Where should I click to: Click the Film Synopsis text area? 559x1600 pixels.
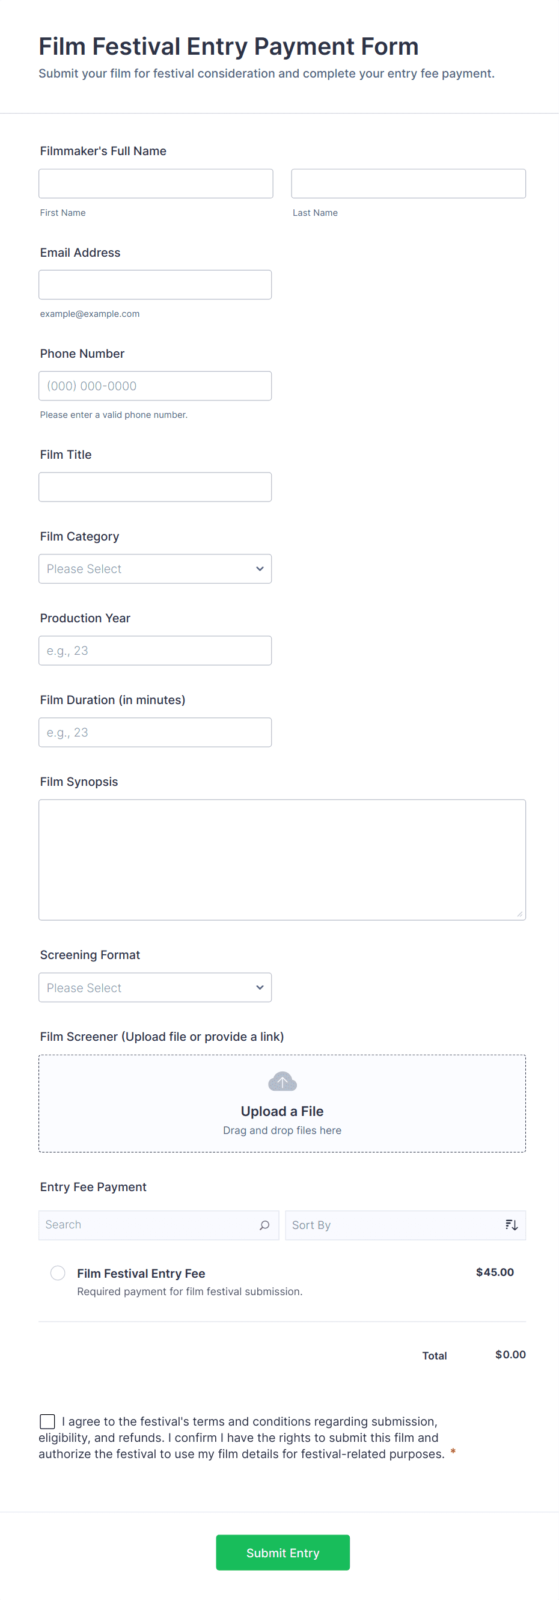coord(282,859)
